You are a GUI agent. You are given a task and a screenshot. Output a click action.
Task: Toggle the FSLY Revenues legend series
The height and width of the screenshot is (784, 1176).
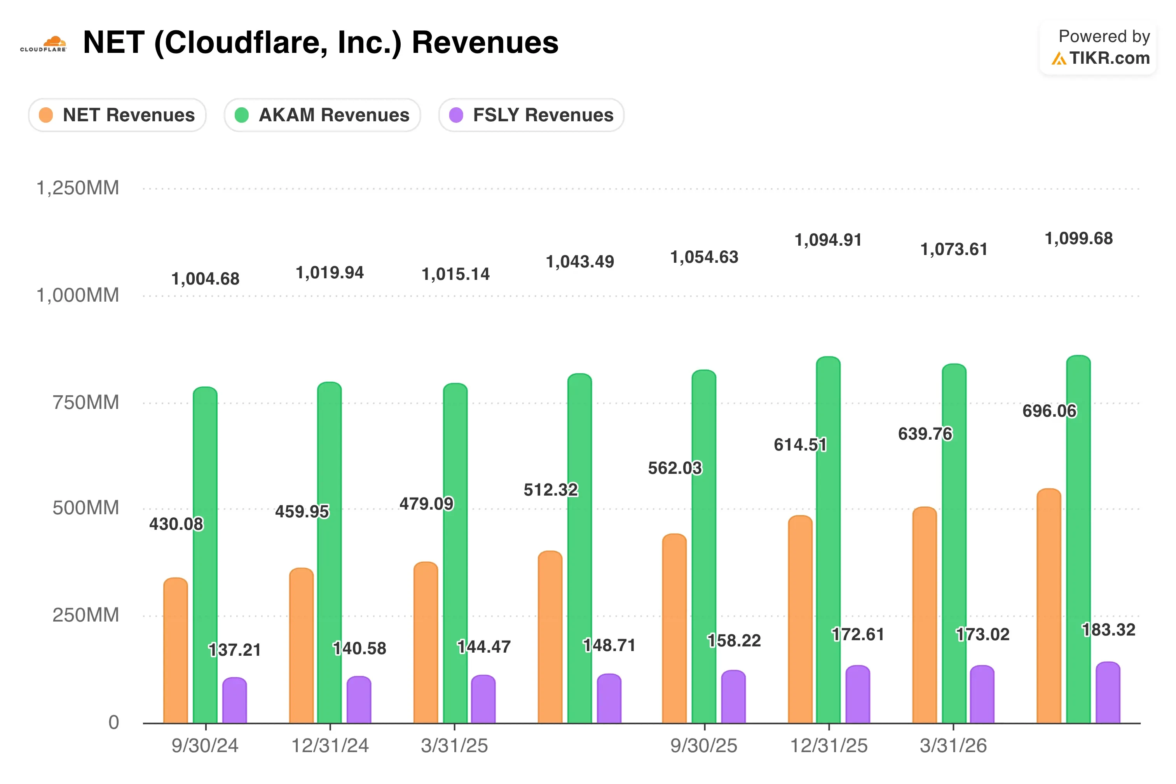coord(531,115)
